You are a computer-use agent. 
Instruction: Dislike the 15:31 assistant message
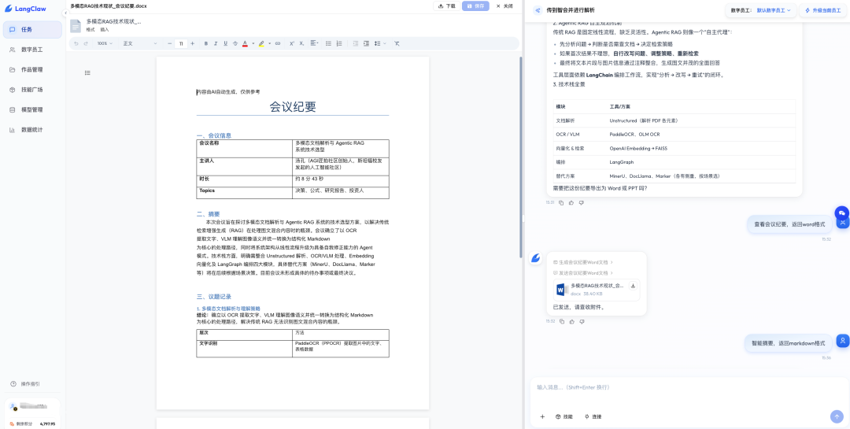point(581,203)
